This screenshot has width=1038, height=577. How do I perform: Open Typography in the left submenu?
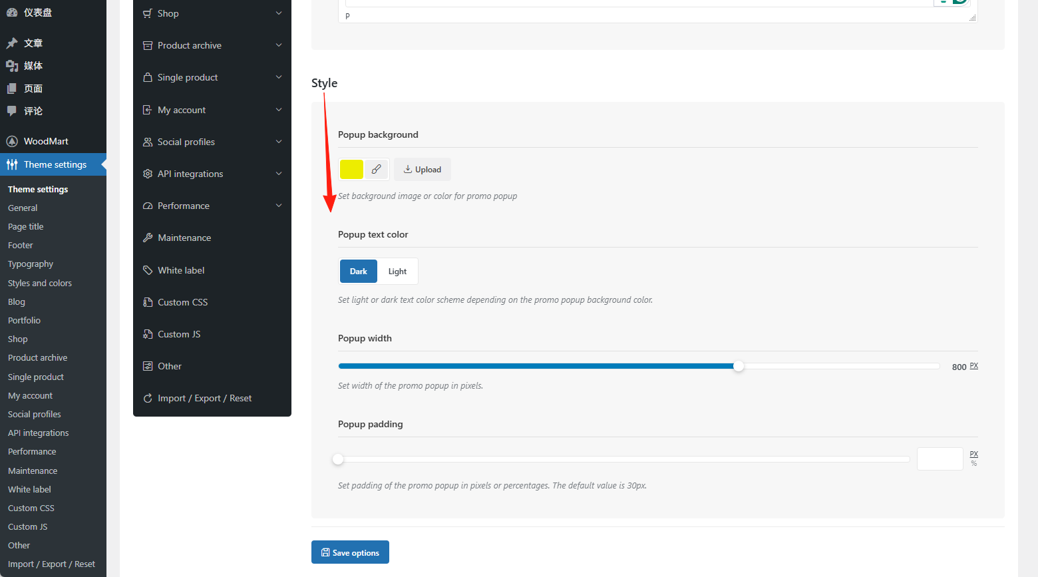[31, 264]
